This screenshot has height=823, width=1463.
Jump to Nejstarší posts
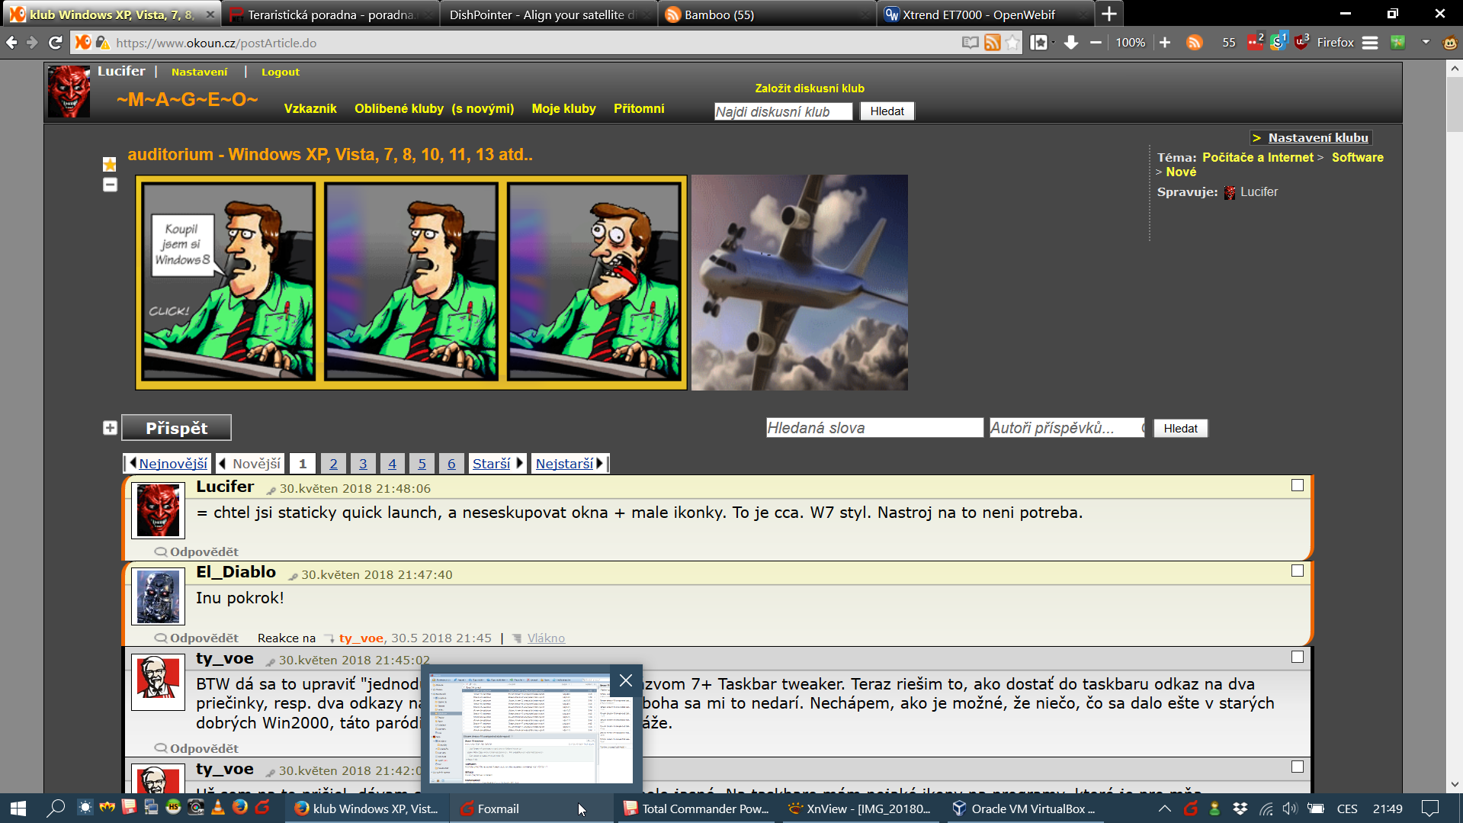point(569,464)
